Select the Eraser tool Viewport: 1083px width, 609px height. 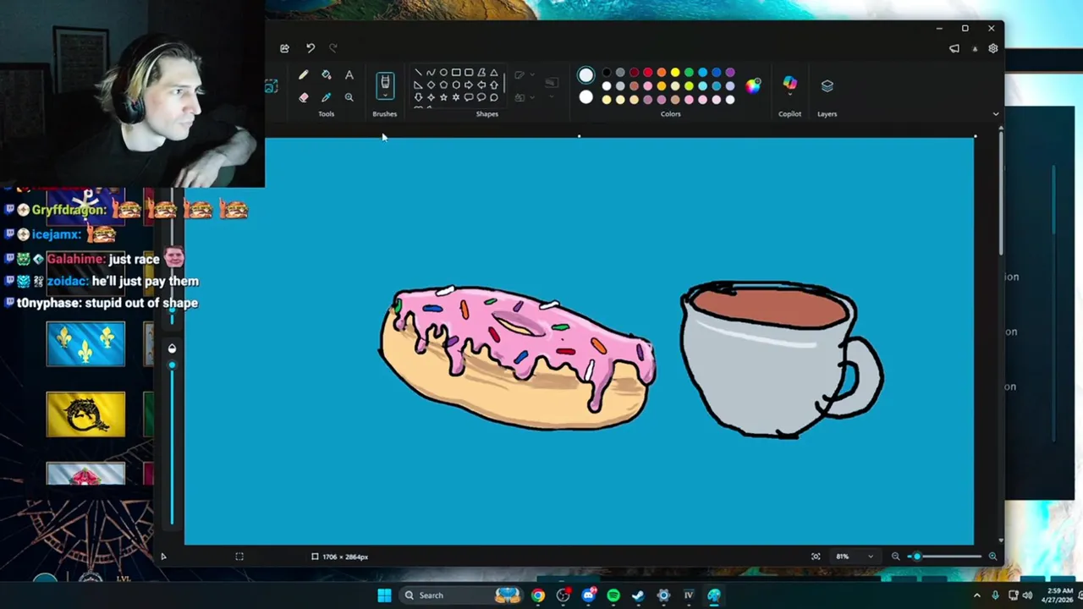304,97
